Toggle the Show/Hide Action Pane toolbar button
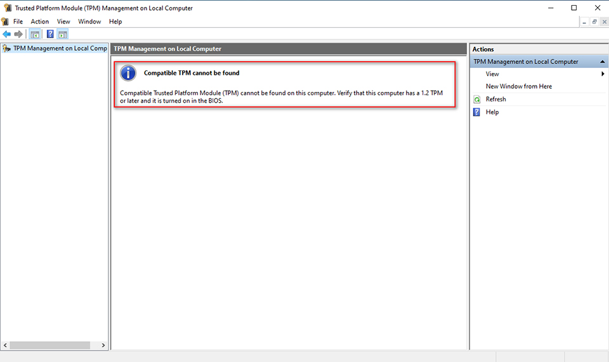The image size is (609, 362). [x=63, y=34]
